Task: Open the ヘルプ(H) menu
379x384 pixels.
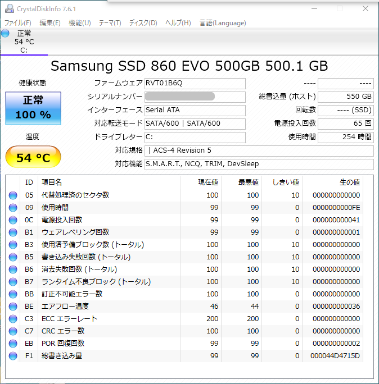Action: click(x=178, y=23)
